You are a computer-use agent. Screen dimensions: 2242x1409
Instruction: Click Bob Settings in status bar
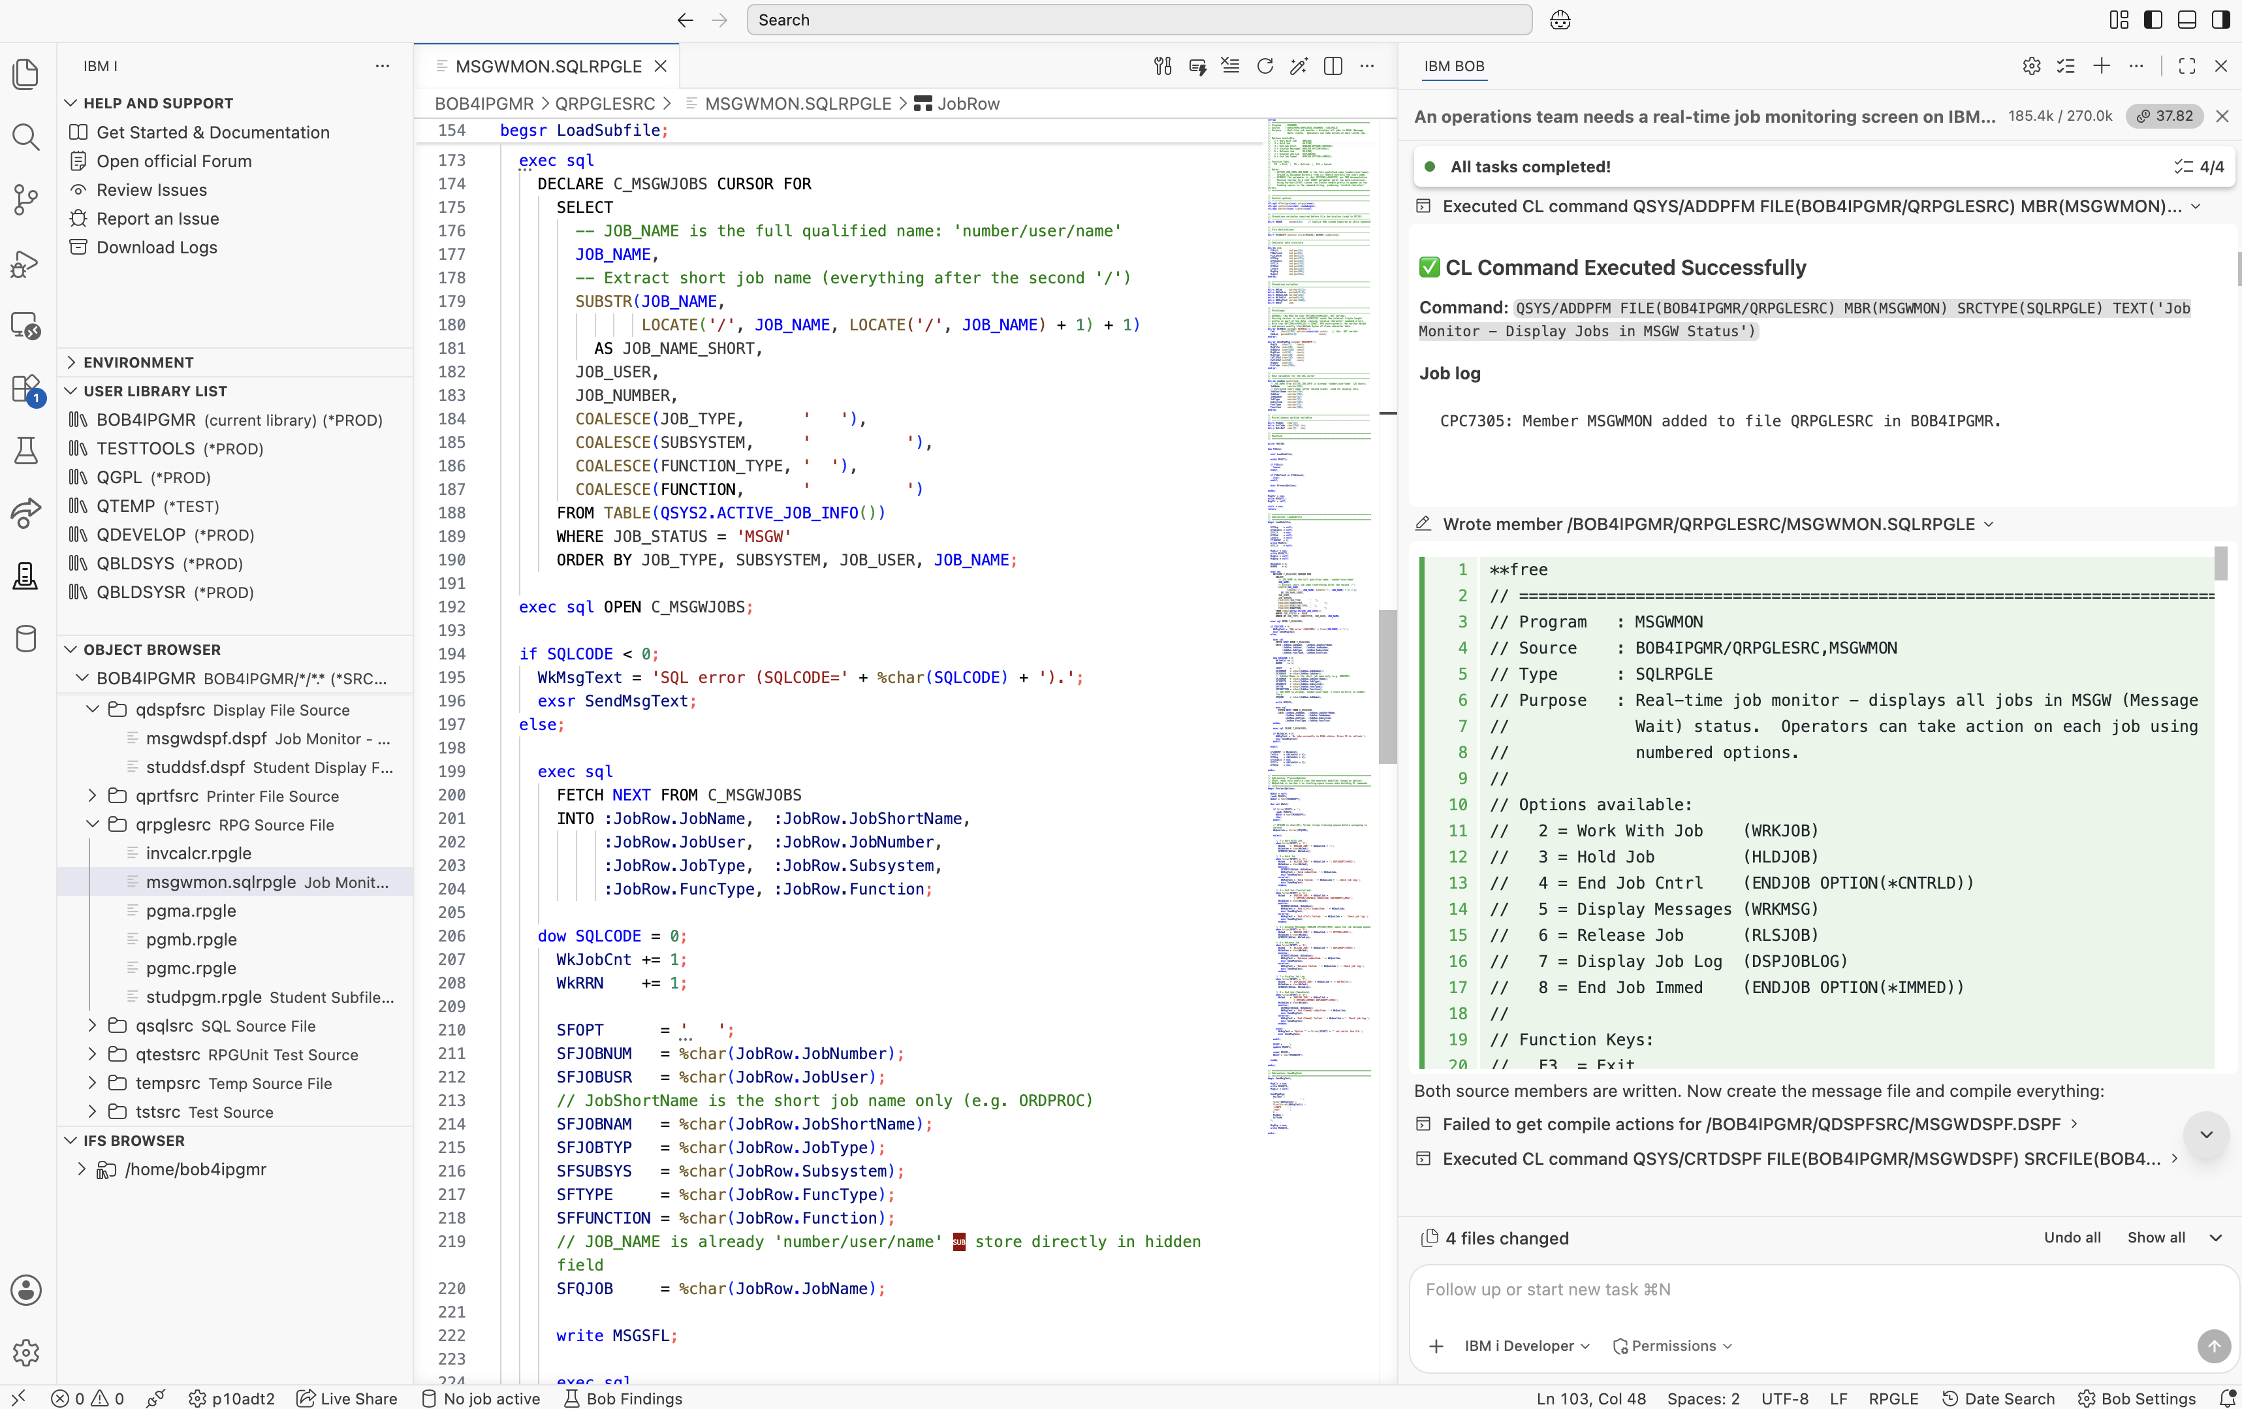(2138, 1398)
